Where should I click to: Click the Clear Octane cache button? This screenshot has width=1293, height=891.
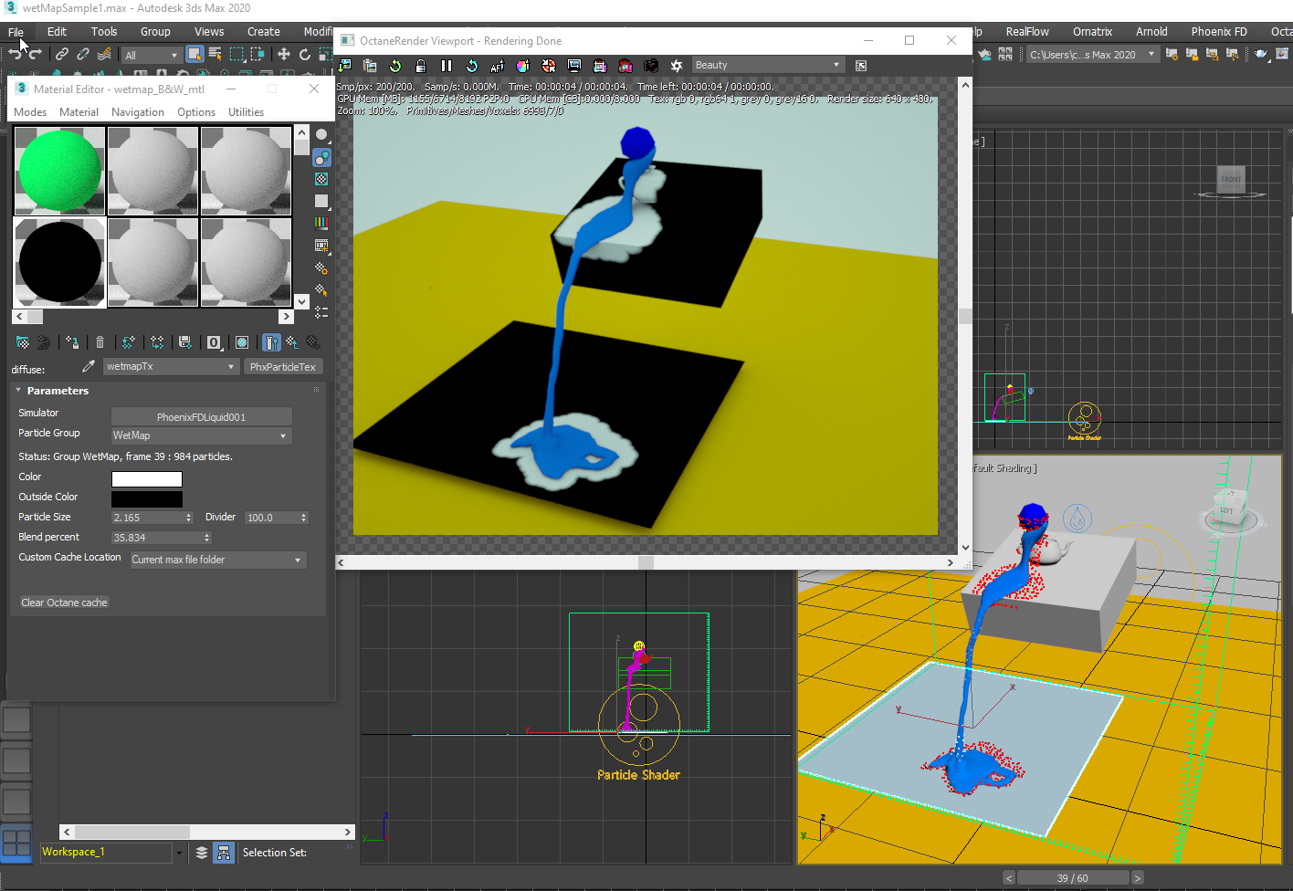64,603
